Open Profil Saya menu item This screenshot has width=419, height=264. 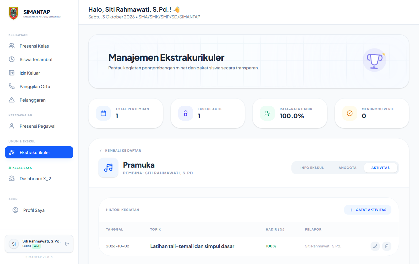(39, 210)
